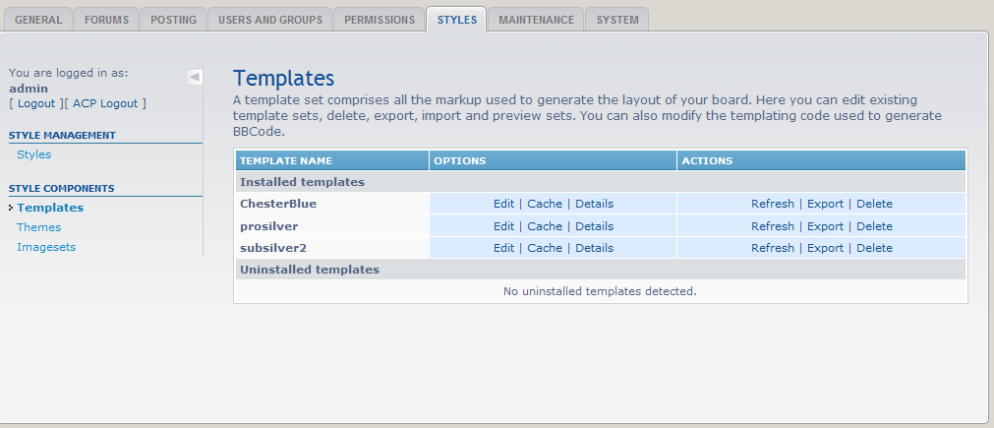Click the Logout link
The height and width of the screenshot is (428, 994).
36,103
